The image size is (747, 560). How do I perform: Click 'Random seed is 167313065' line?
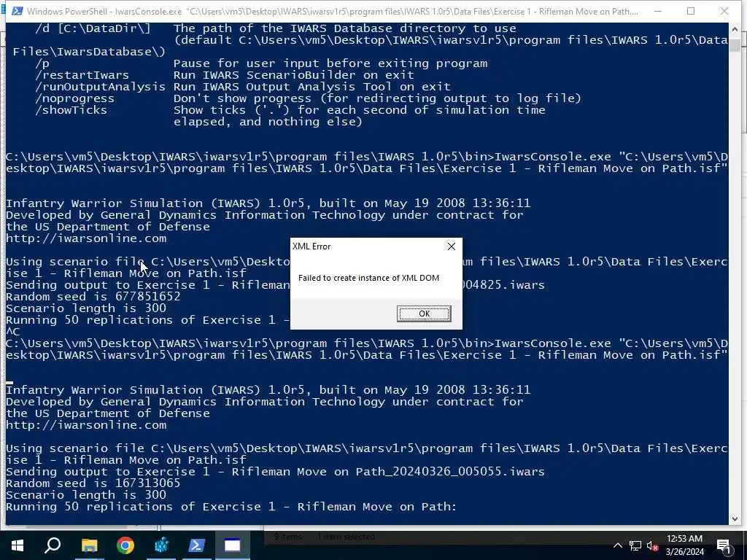pos(93,483)
